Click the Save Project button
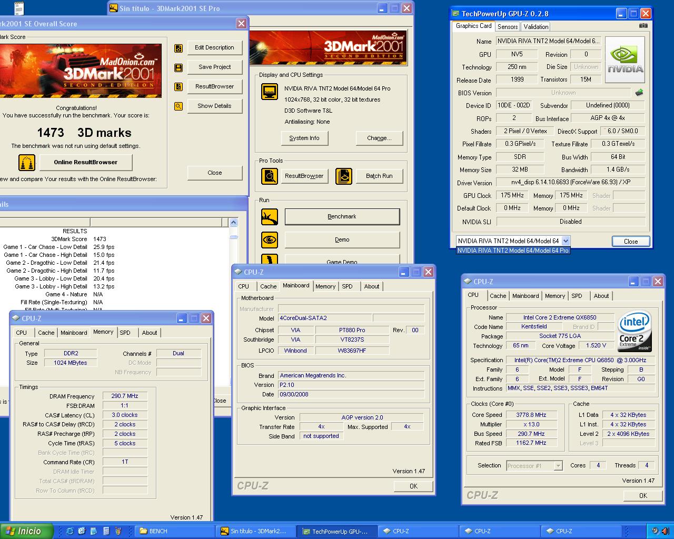Viewport: 674px width, 539px height. click(214, 67)
